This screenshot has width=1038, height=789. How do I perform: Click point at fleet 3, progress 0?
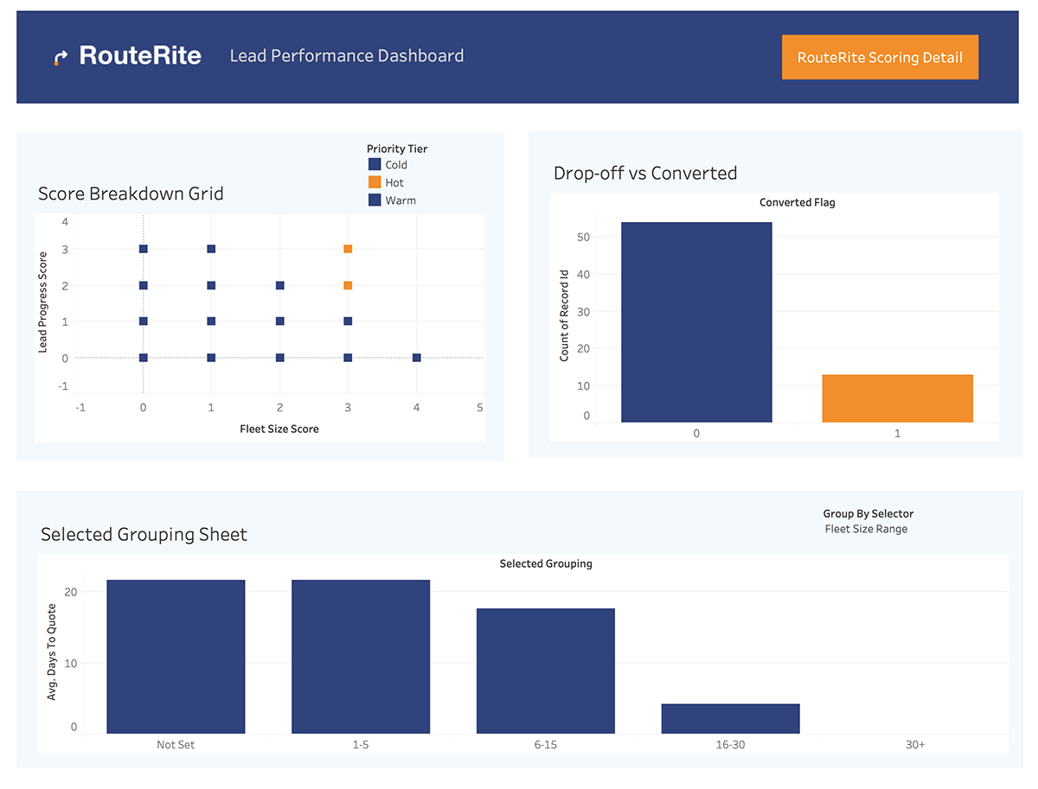(x=348, y=358)
